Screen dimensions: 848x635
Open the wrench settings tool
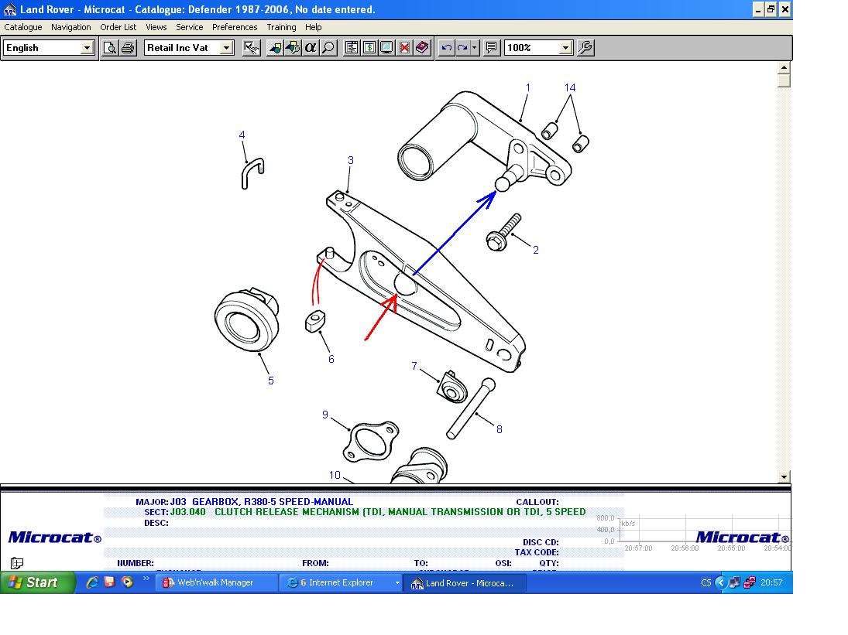[x=586, y=48]
